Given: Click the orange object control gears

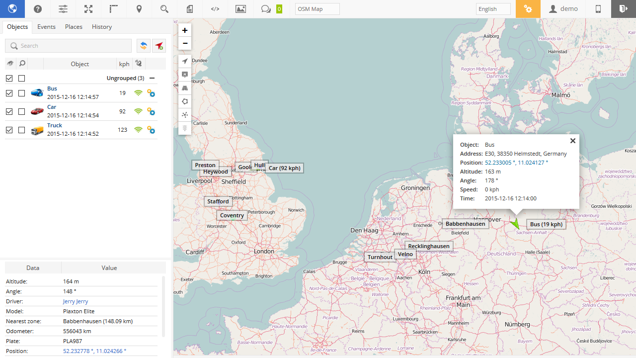Looking at the screenshot, I should tap(528, 9).
